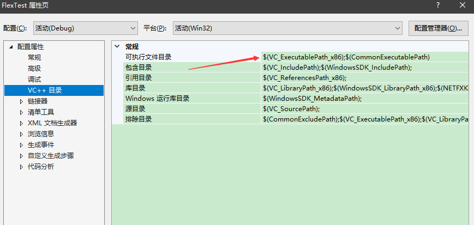474x225 pixels.
Task: Open the 配置 (Configuration) dropdown
Action: pos(85,28)
